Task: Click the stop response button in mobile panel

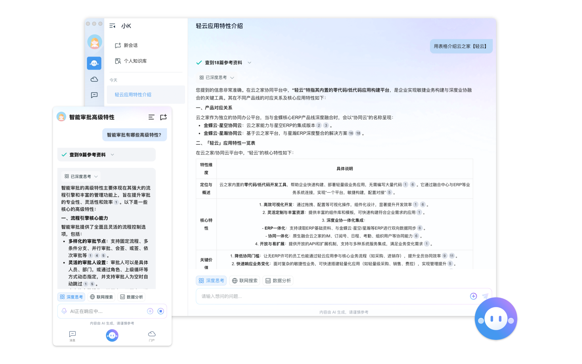Action: click(161, 311)
